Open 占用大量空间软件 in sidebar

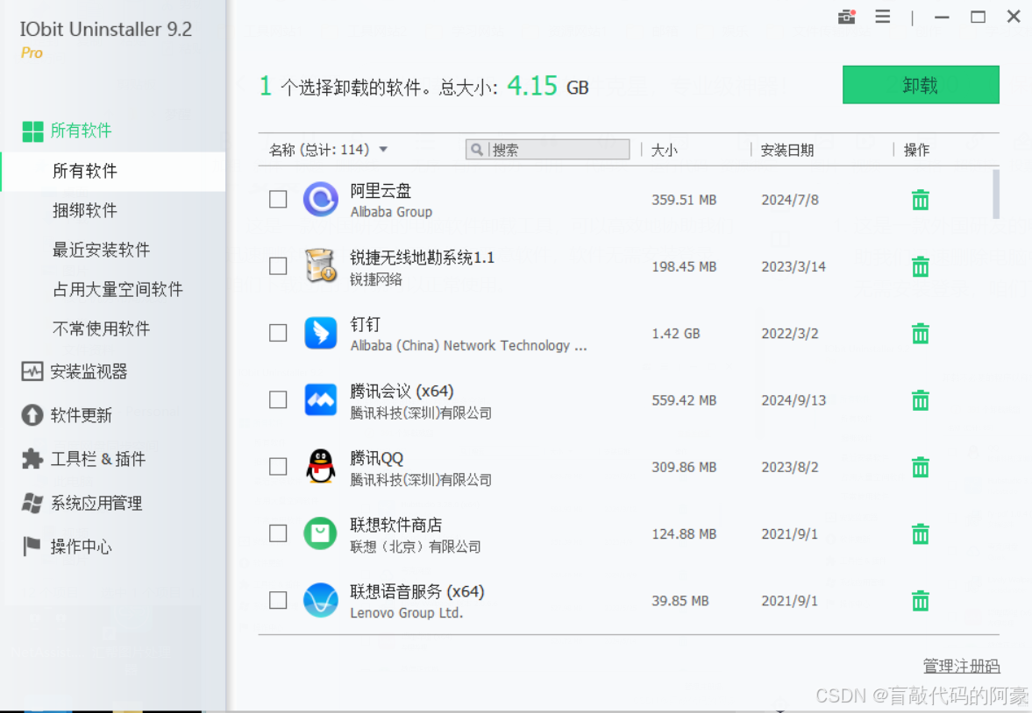[117, 289]
